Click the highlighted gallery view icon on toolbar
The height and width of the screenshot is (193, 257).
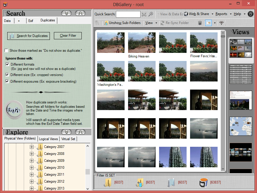pyautogui.click(x=208, y=23)
